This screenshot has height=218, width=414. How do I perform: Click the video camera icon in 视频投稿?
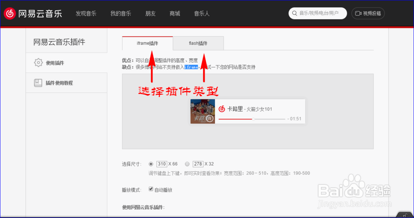pos(358,14)
